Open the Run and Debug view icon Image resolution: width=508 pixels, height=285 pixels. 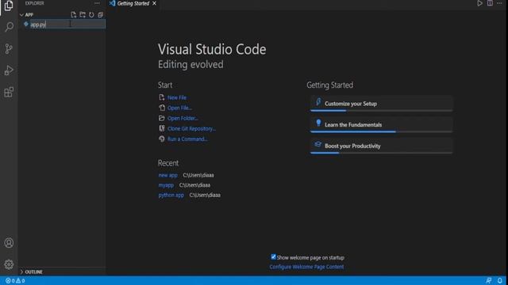[x=9, y=70]
